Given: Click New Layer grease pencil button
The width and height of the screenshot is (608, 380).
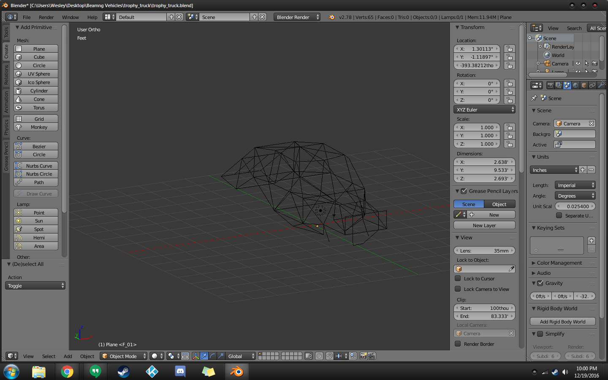Looking at the screenshot, I should (484, 225).
